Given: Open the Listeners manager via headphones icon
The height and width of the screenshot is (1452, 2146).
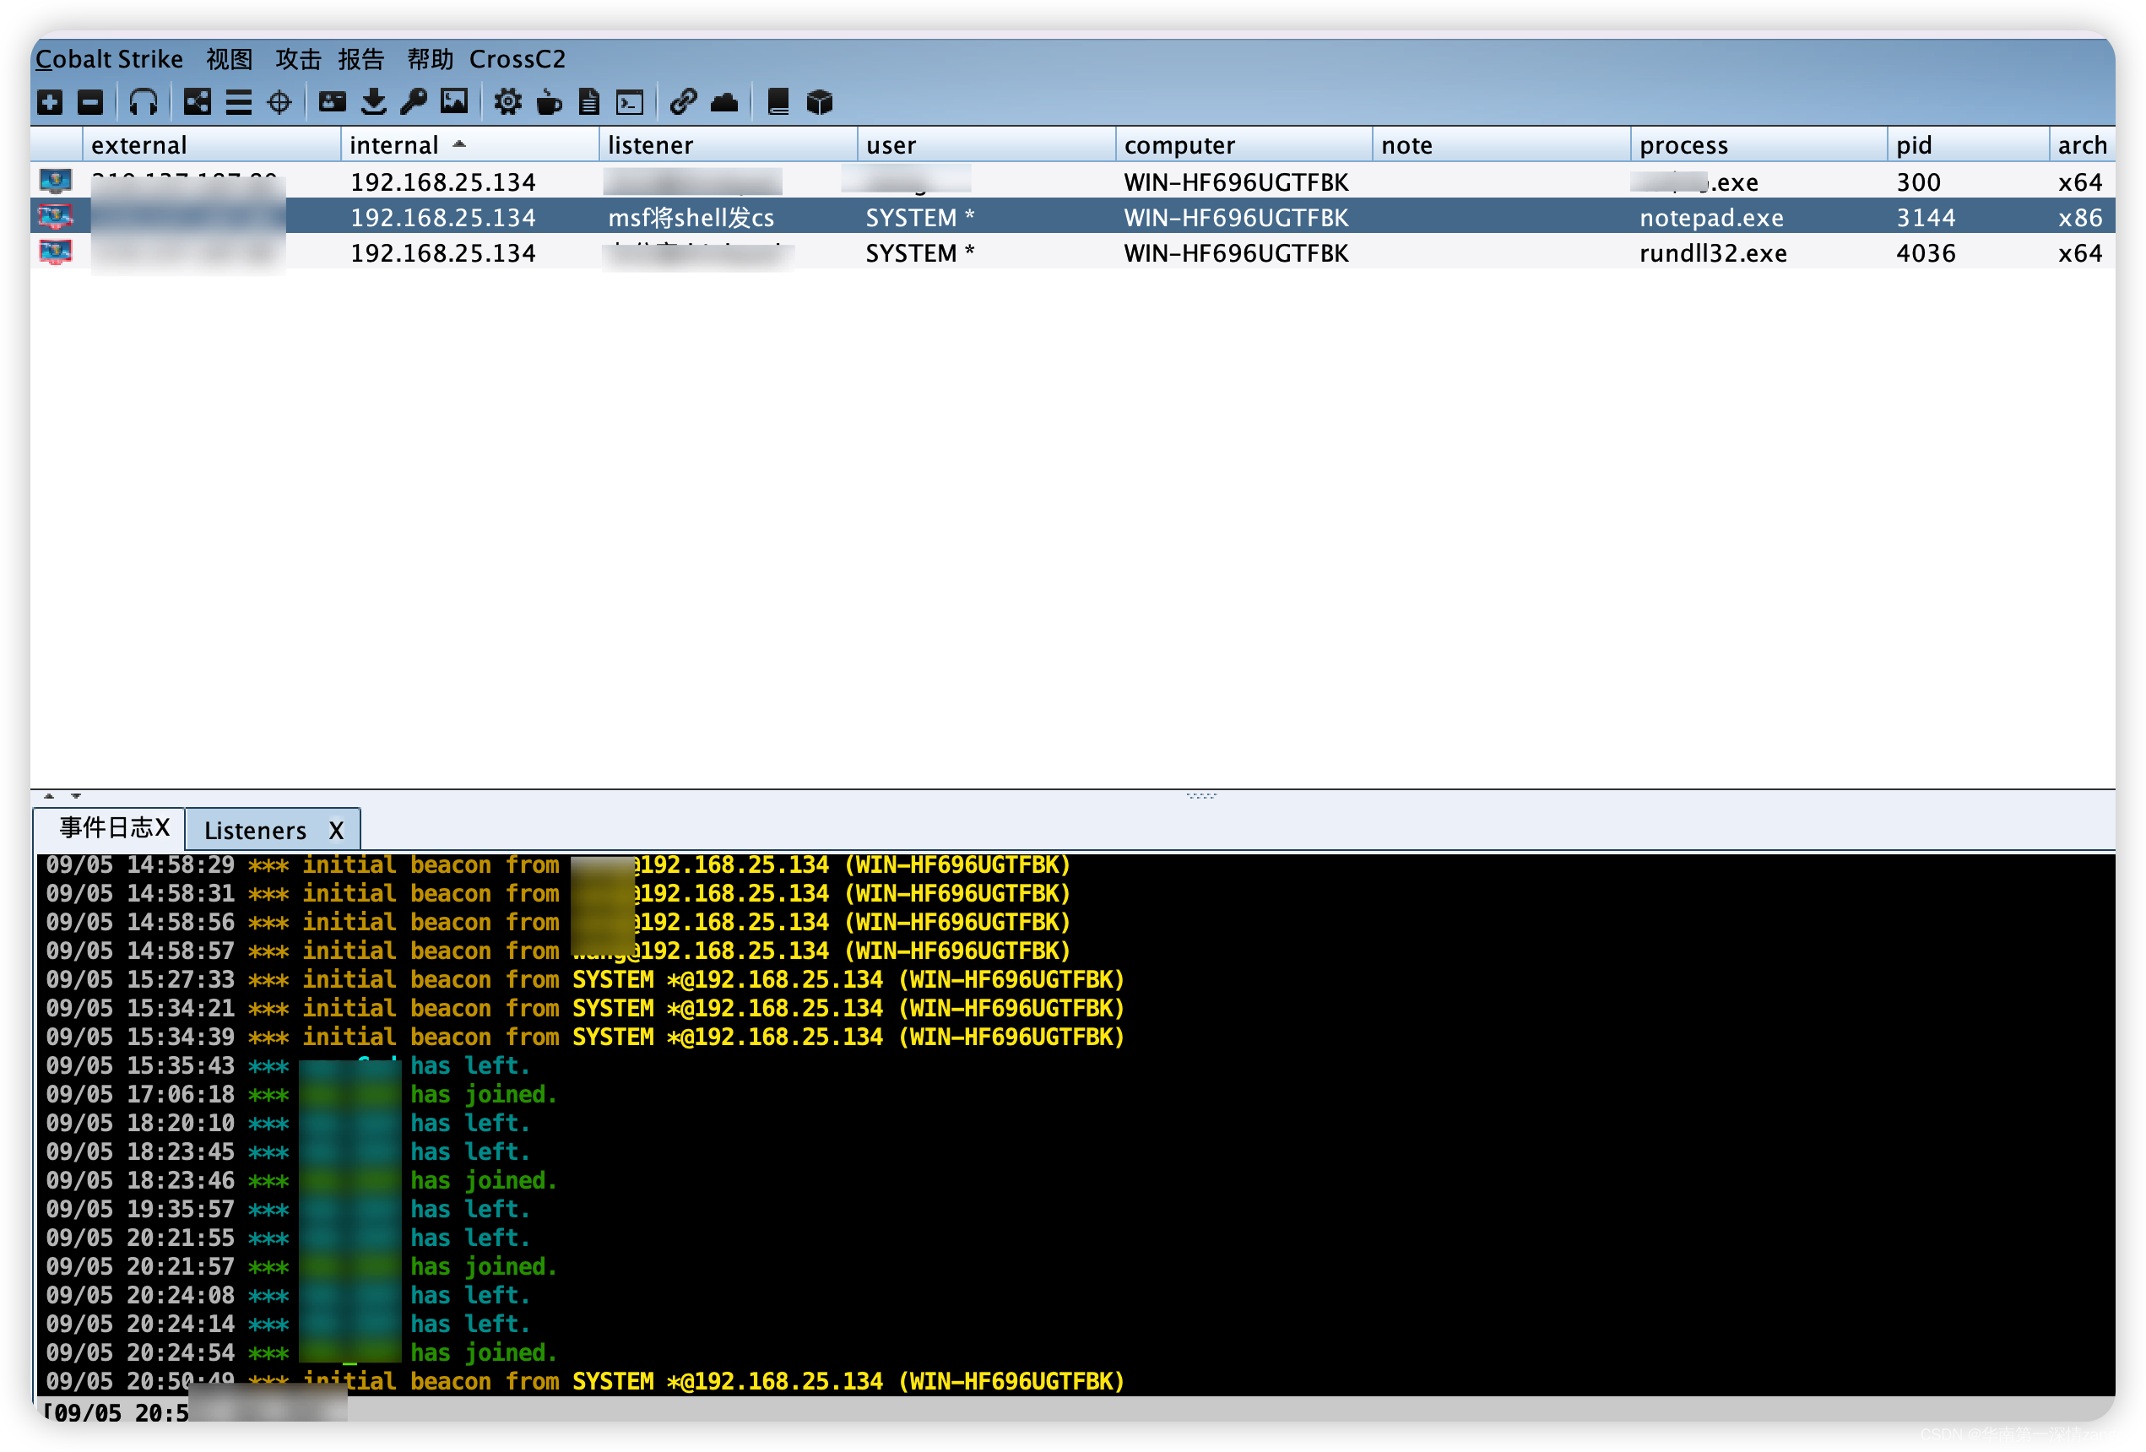Looking at the screenshot, I should pos(144,101).
